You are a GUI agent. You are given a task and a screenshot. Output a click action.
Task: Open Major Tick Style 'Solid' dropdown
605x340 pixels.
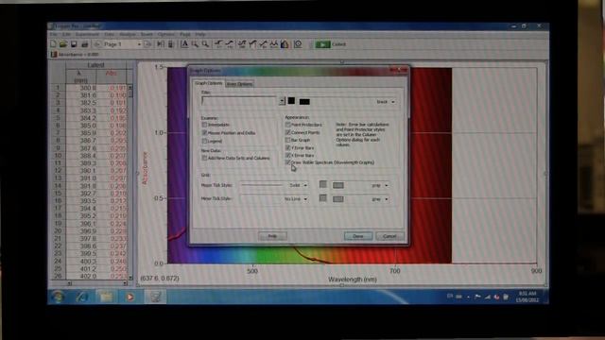click(x=305, y=185)
